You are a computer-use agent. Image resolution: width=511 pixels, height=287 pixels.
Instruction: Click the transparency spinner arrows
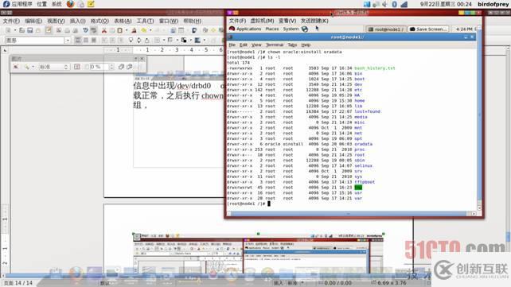[111, 67]
